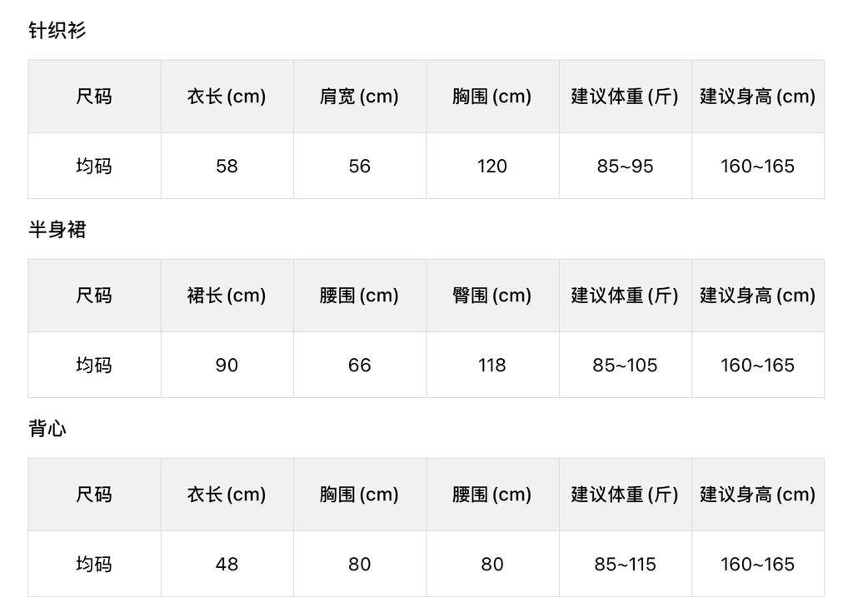Select the skirt length value 90
Screen dimensions: 853x597
click(227, 366)
